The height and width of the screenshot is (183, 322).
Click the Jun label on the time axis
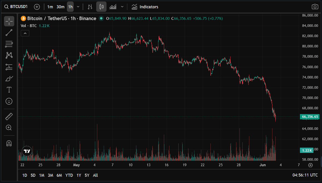(x=263, y=165)
